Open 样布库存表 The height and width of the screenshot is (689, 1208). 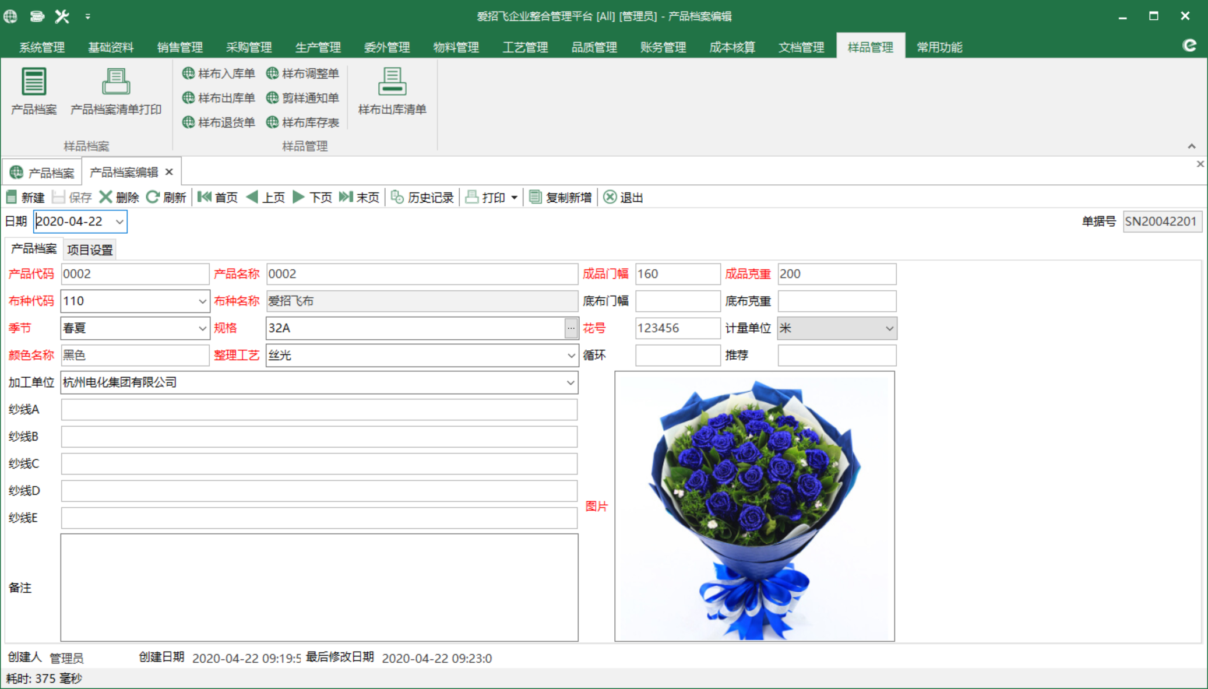(302, 122)
